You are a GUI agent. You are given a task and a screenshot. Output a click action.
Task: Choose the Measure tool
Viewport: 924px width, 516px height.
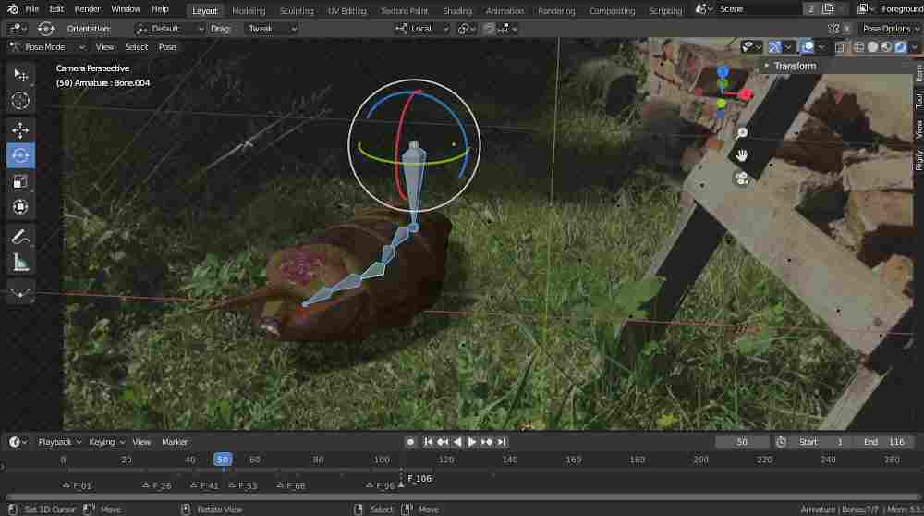coord(20,264)
